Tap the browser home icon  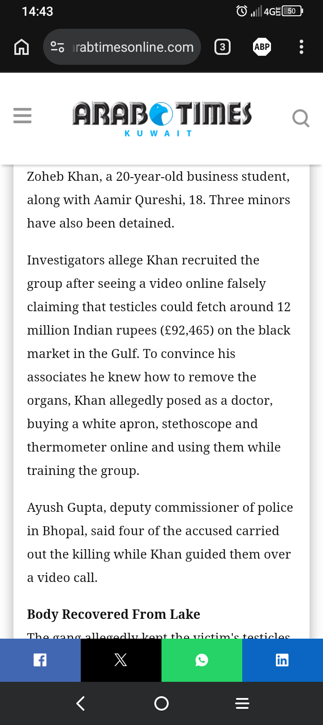point(22,47)
